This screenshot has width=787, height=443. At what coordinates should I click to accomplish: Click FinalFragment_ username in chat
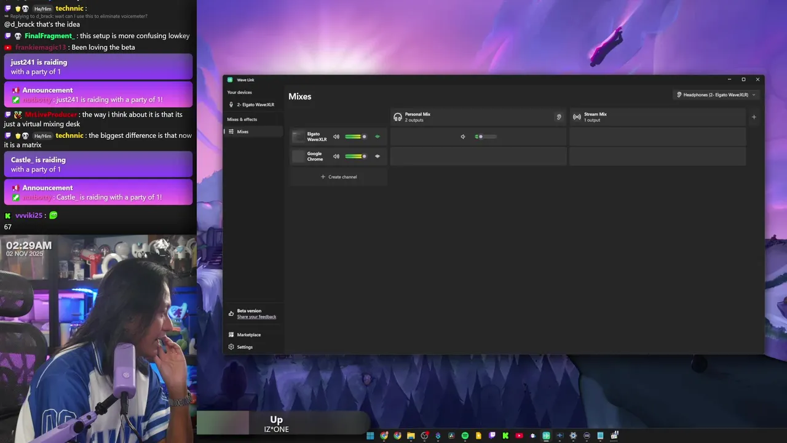click(50, 36)
